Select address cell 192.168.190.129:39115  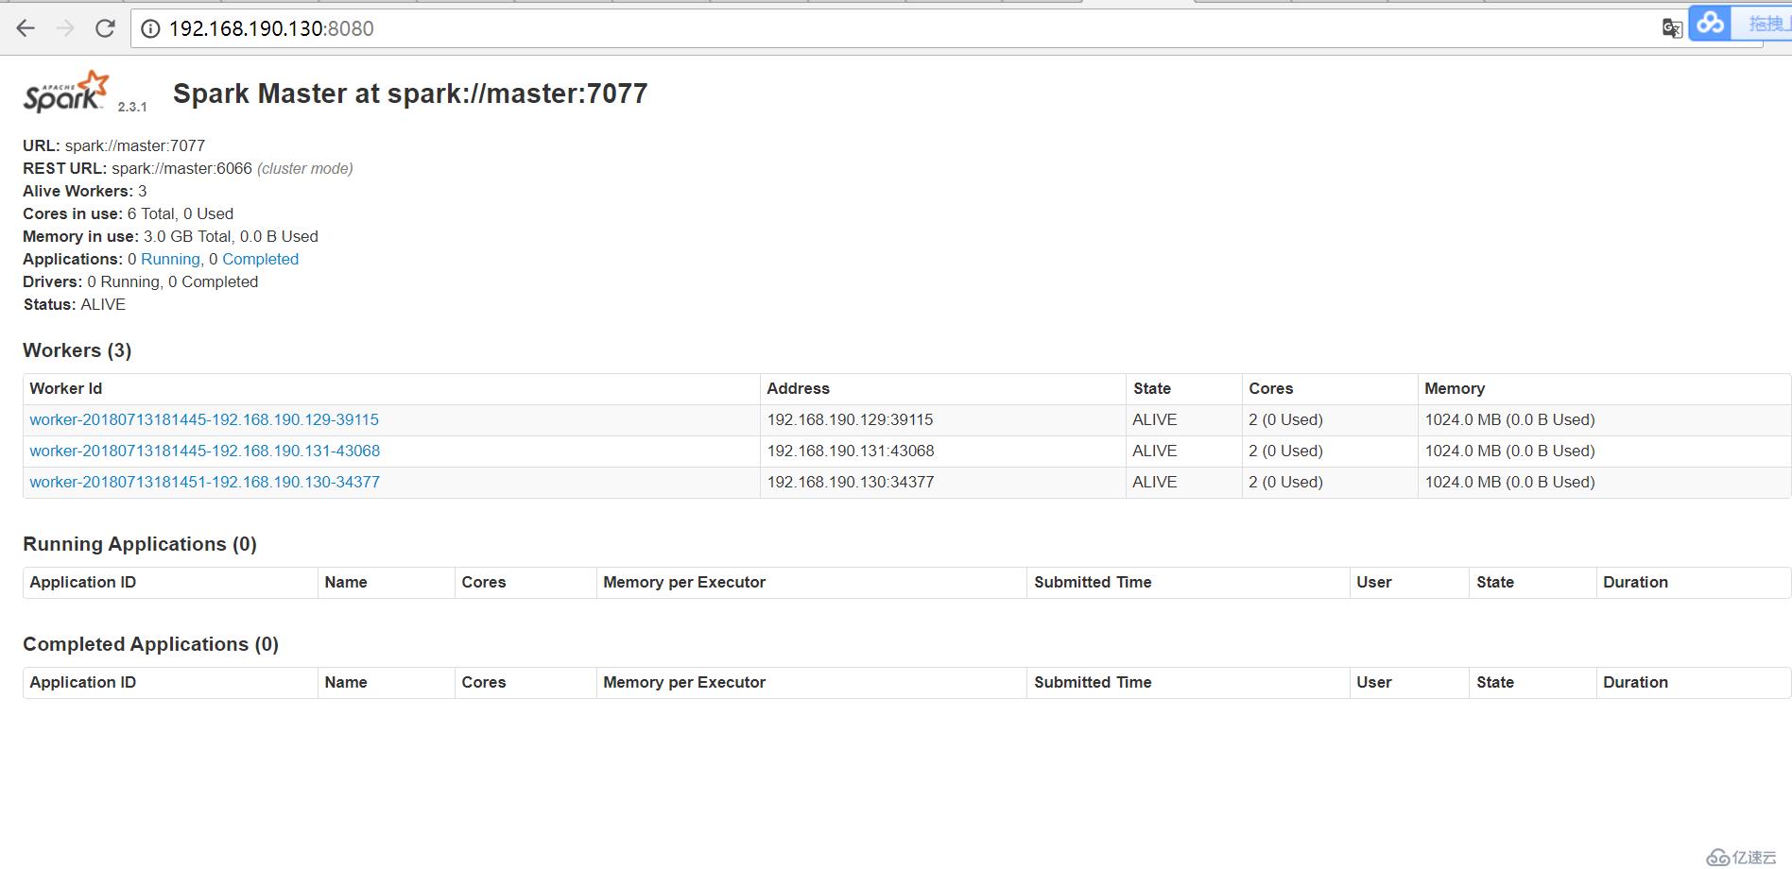850,419
